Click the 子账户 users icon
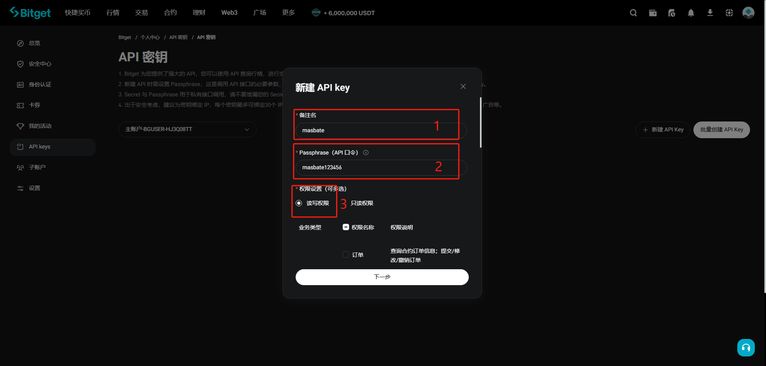766x366 pixels. (20, 167)
